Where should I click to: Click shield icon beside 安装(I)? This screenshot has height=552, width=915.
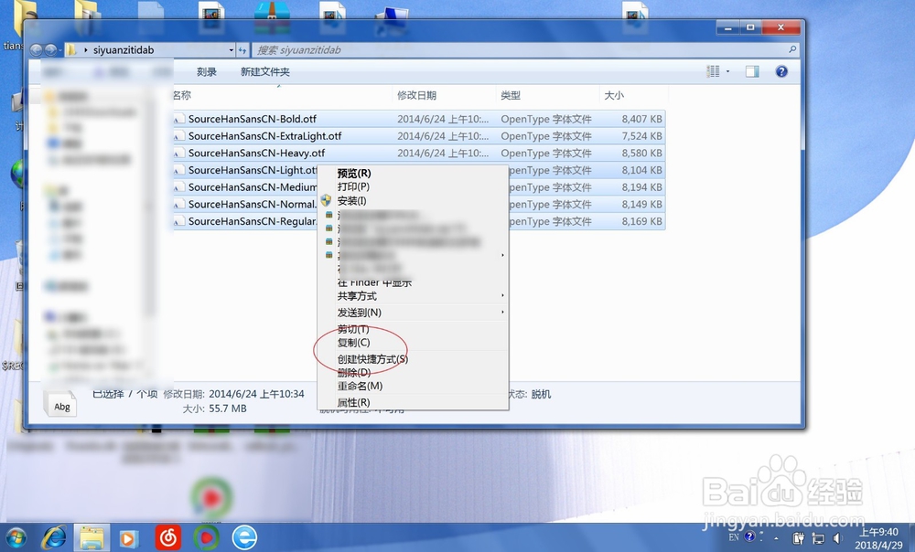(x=327, y=200)
